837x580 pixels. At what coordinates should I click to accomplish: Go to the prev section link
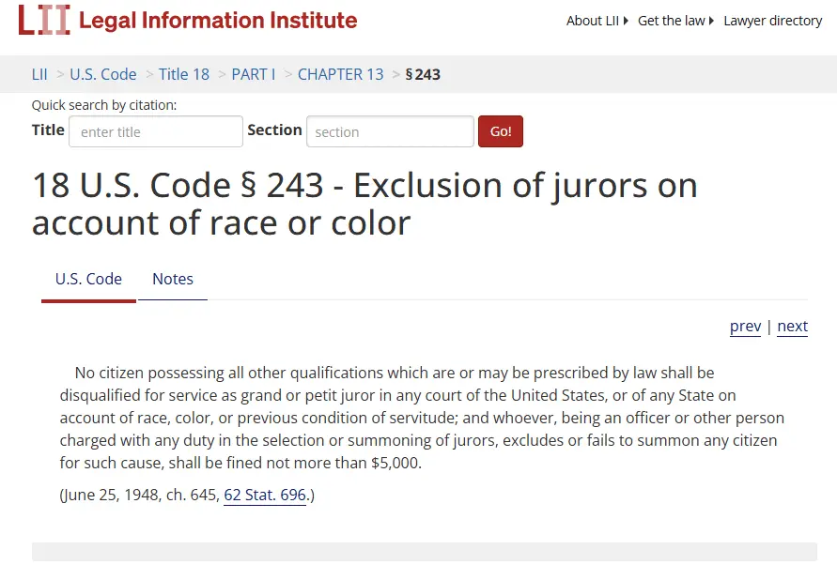pos(745,327)
